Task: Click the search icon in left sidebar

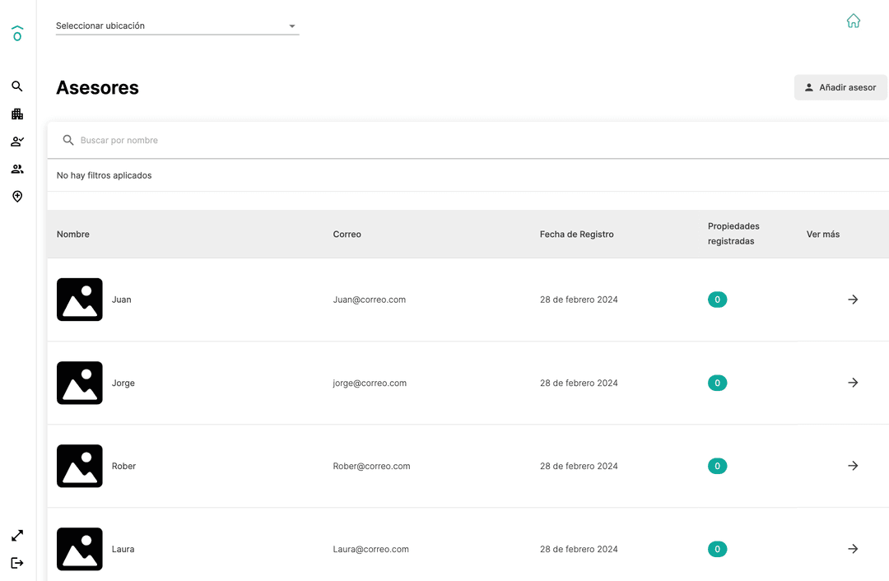Action: click(x=17, y=86)
